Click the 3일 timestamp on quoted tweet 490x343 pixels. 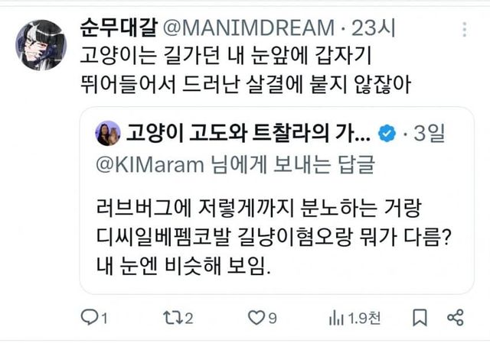(429, 134)
